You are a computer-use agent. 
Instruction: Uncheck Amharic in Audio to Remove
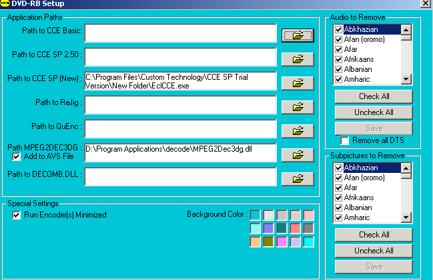pyautogui.click(x=338, y=79)
